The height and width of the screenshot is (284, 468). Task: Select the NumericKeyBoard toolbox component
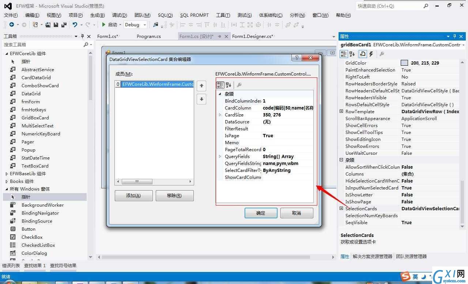point(41,134)
